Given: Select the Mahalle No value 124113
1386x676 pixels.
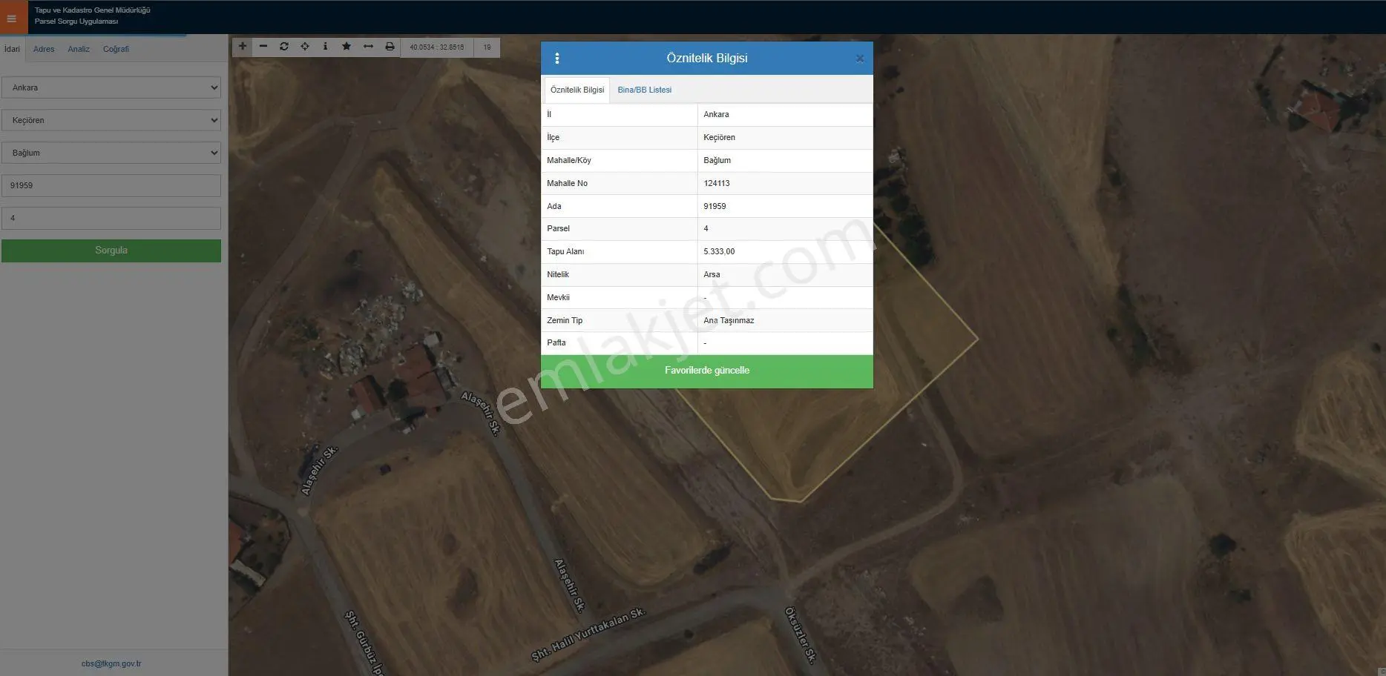Looking at the screenshot, I should (x=717, y=183).
